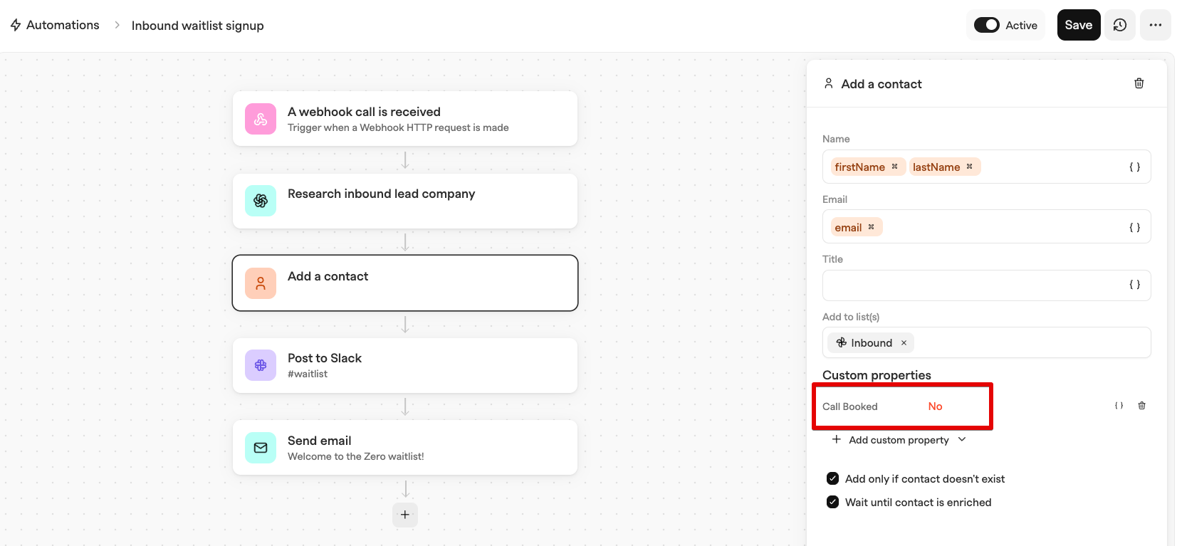Delete the Add a contact step using the trash icon

click(x=1139, y=83)
